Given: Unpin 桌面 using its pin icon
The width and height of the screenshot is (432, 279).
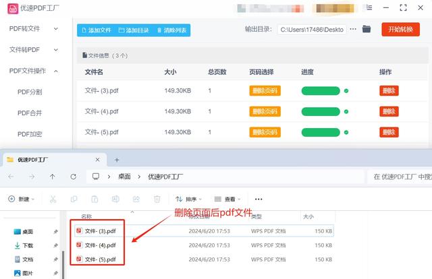Looking at the screenshot, I should coord(55,232).
